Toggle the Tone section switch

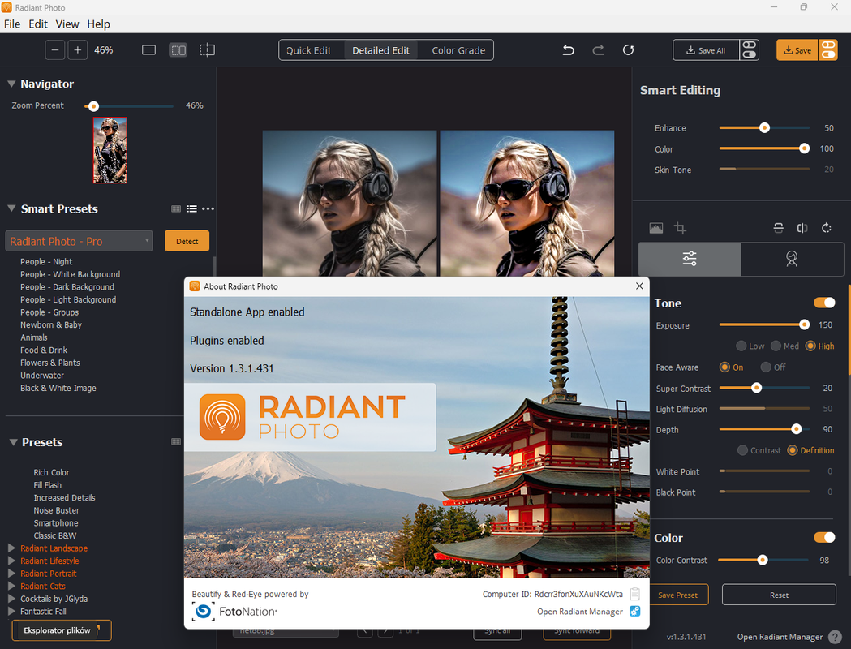coord(824,303)
